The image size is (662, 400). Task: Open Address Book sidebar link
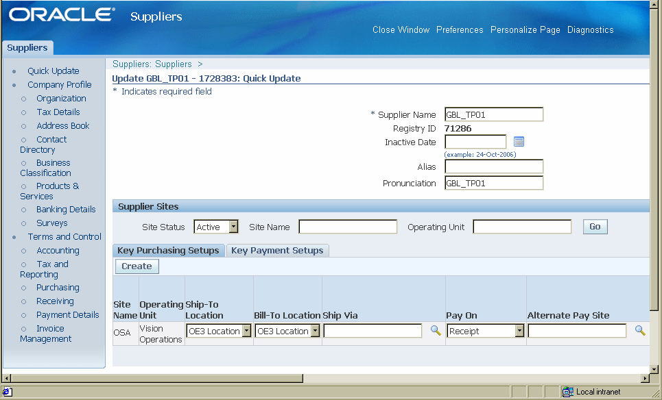(63, 125)
